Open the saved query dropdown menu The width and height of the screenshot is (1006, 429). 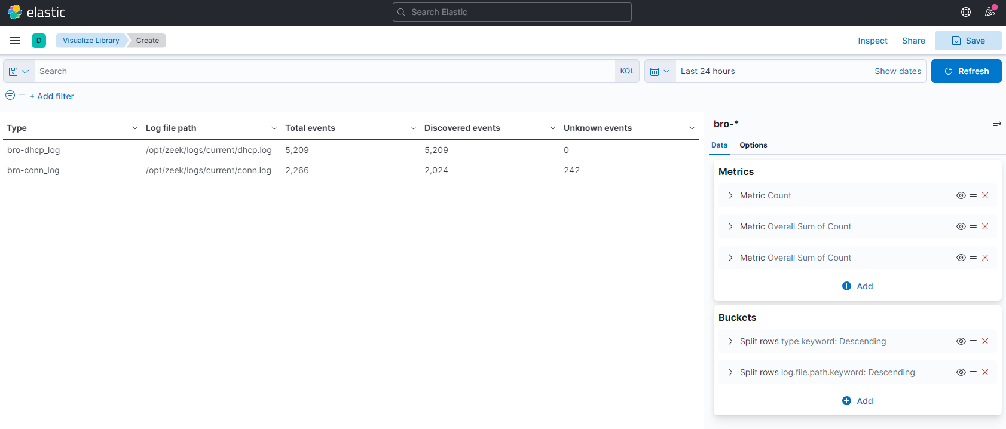(19, 71)
